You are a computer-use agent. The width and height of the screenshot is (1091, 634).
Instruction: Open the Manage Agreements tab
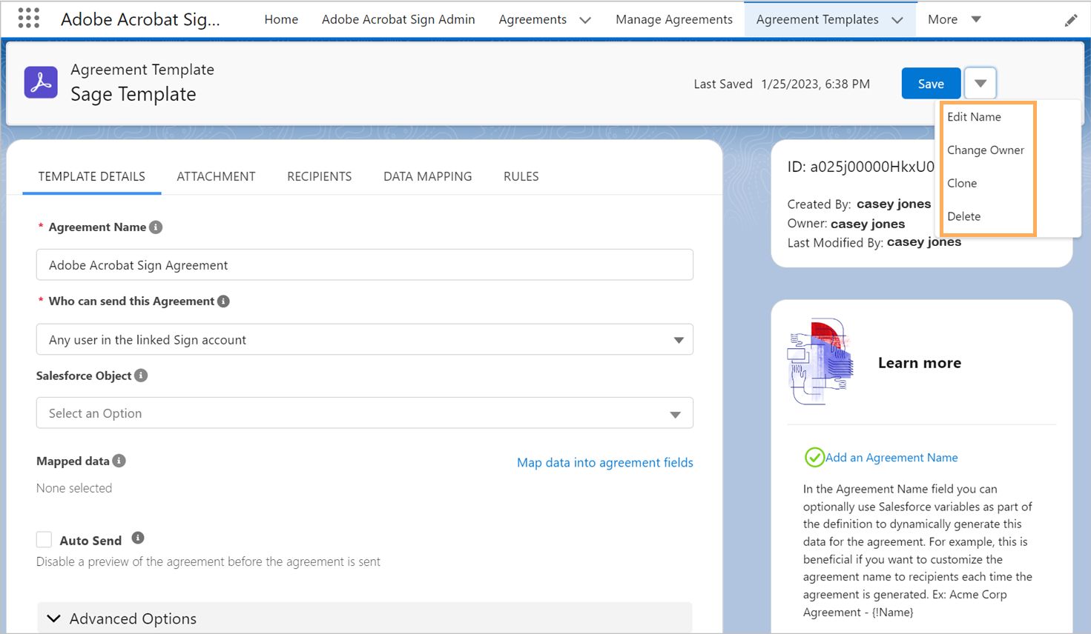(674, 19)
